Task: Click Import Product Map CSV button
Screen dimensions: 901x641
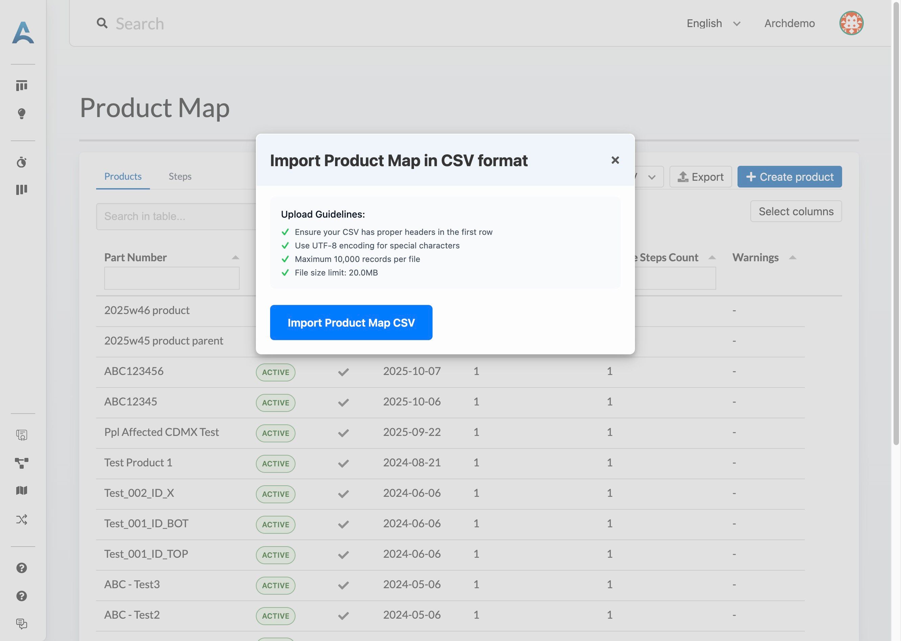Action: [351, 323]
